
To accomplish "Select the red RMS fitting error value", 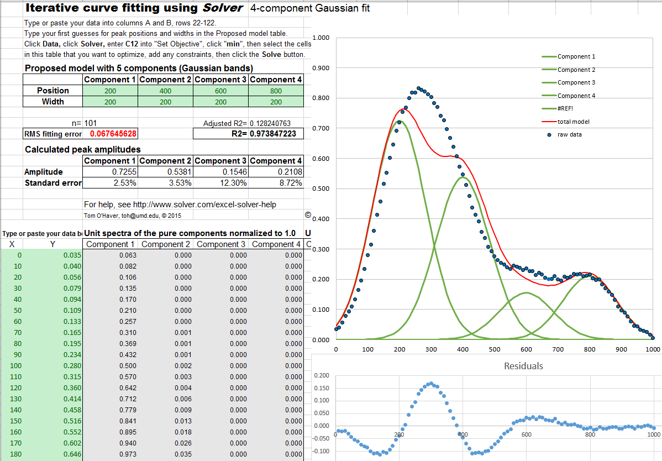I will click(x=109, y=134).
